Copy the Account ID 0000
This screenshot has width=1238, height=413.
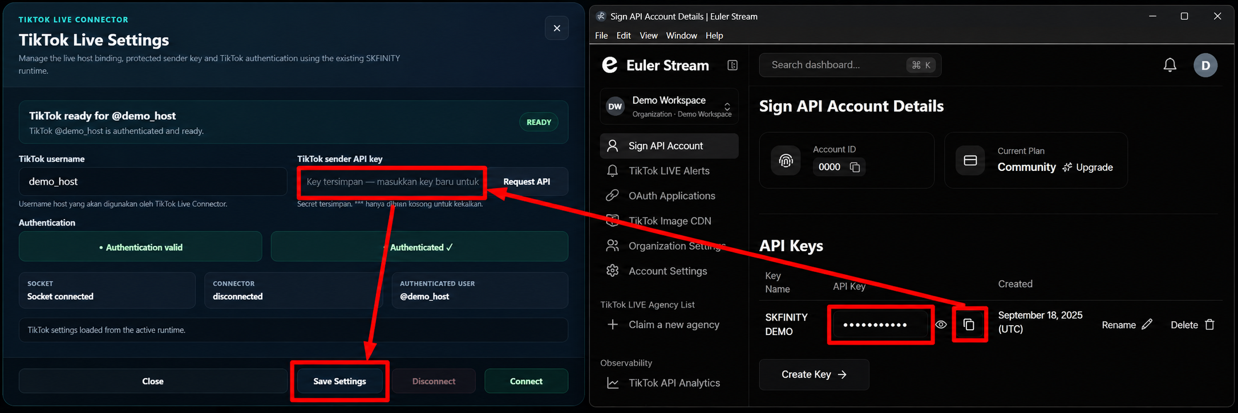click(x=855, y=167)
